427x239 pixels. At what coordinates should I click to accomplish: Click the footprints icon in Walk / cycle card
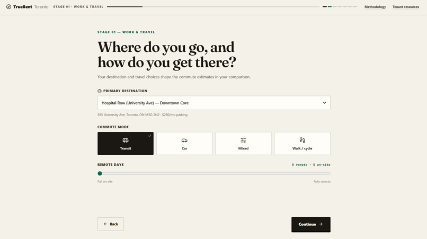[x=303, y=140]
